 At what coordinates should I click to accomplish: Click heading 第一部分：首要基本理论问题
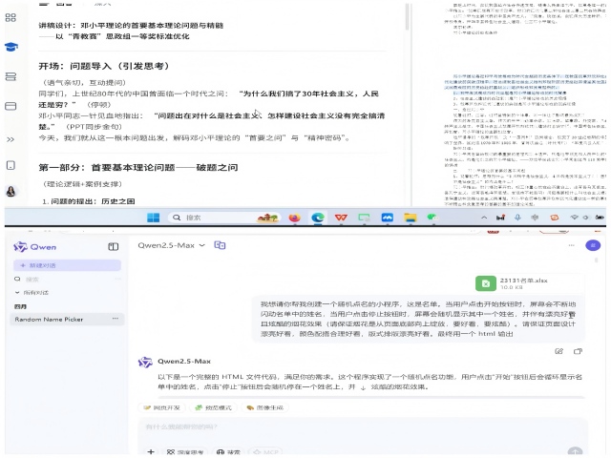(x=137, y=168)
